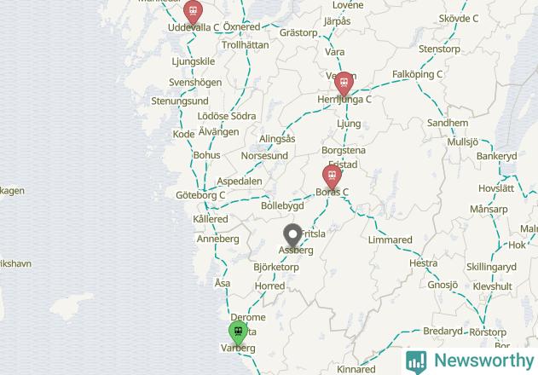Open the red train marker at Borås C
538x375 pixels.
coord(332,176)
